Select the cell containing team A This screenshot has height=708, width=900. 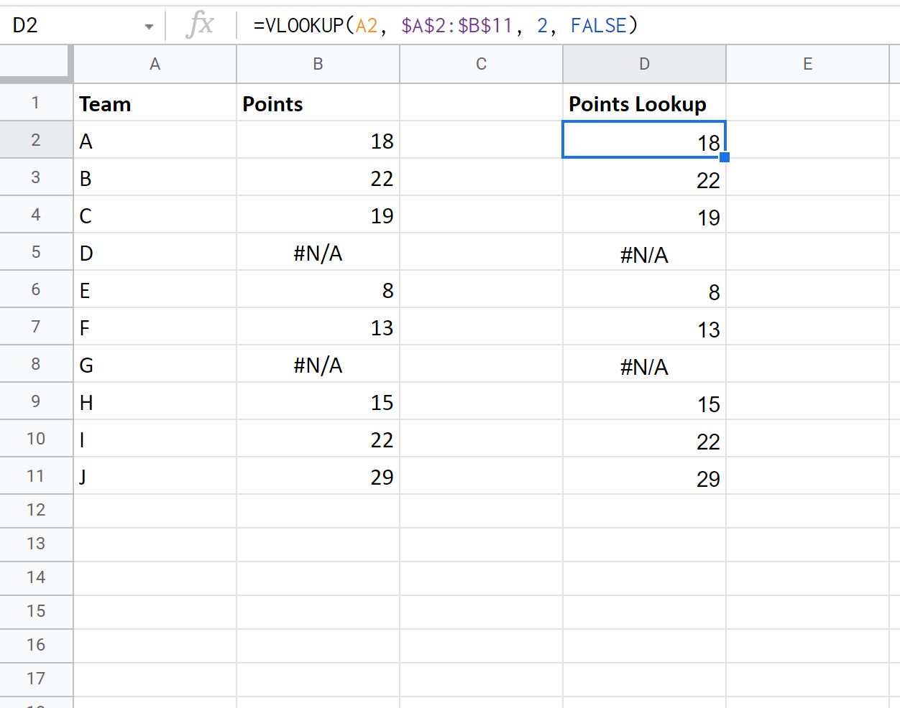(x=155, y=140)
